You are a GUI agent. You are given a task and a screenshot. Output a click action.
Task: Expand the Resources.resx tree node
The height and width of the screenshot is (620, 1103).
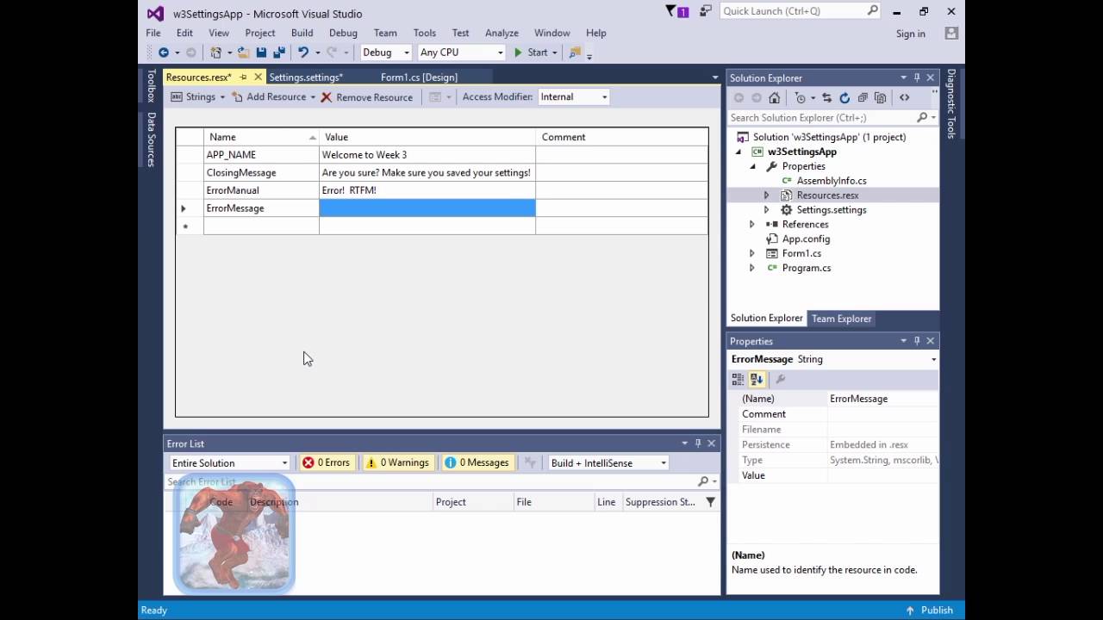767,195
